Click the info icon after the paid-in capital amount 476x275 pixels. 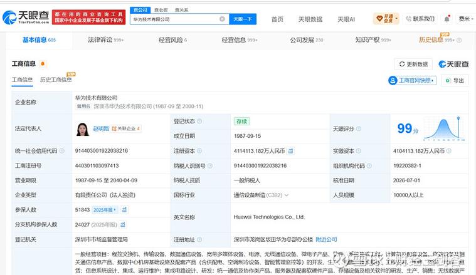click(x=448, y=151)
